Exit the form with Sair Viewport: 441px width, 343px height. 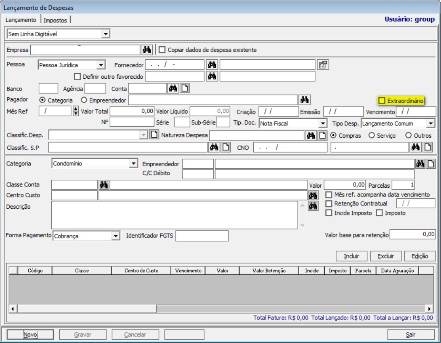[411, 334]
